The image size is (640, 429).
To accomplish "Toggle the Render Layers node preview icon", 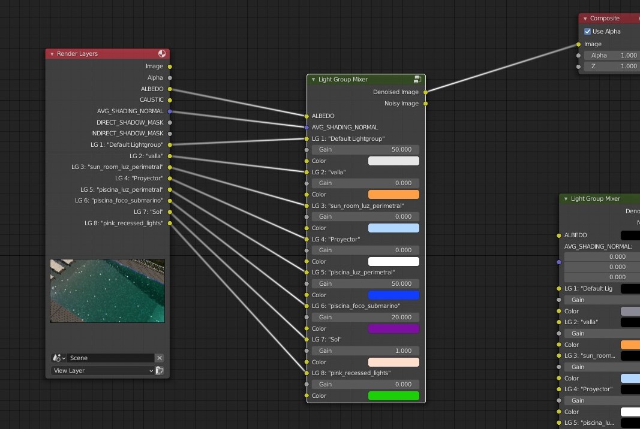I will click(162, 54).
